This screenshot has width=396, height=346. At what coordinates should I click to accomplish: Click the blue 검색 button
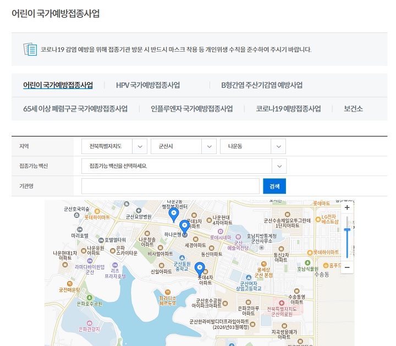(274, 186)
